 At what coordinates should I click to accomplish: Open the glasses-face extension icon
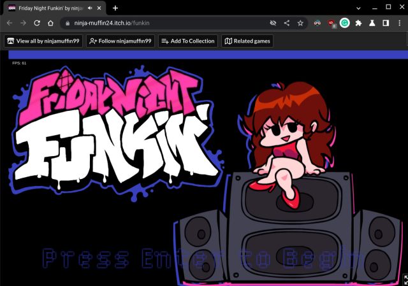point(317,23)
